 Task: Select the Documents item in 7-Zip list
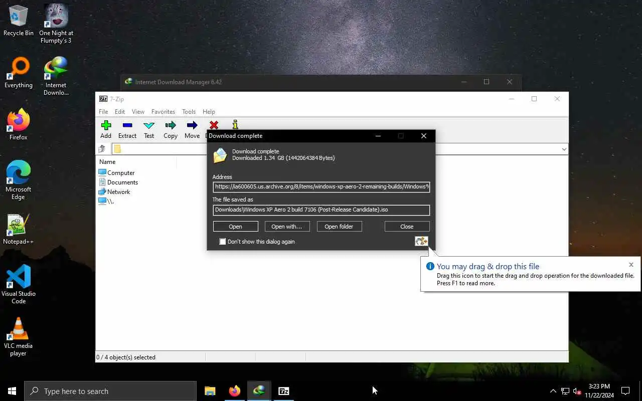coord(118,182)
